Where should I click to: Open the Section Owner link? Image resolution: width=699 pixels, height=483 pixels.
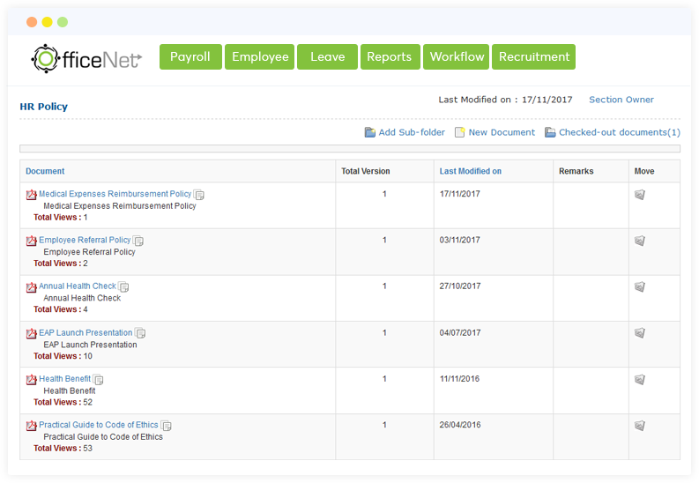coord(621,100)
